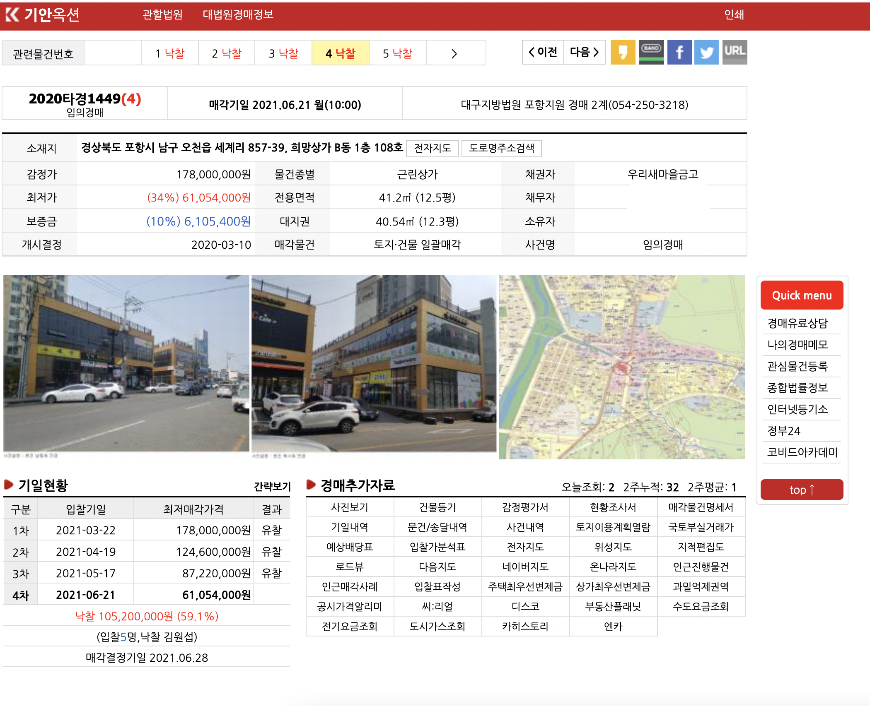Go to previous listing with 이전

point(543,52)
